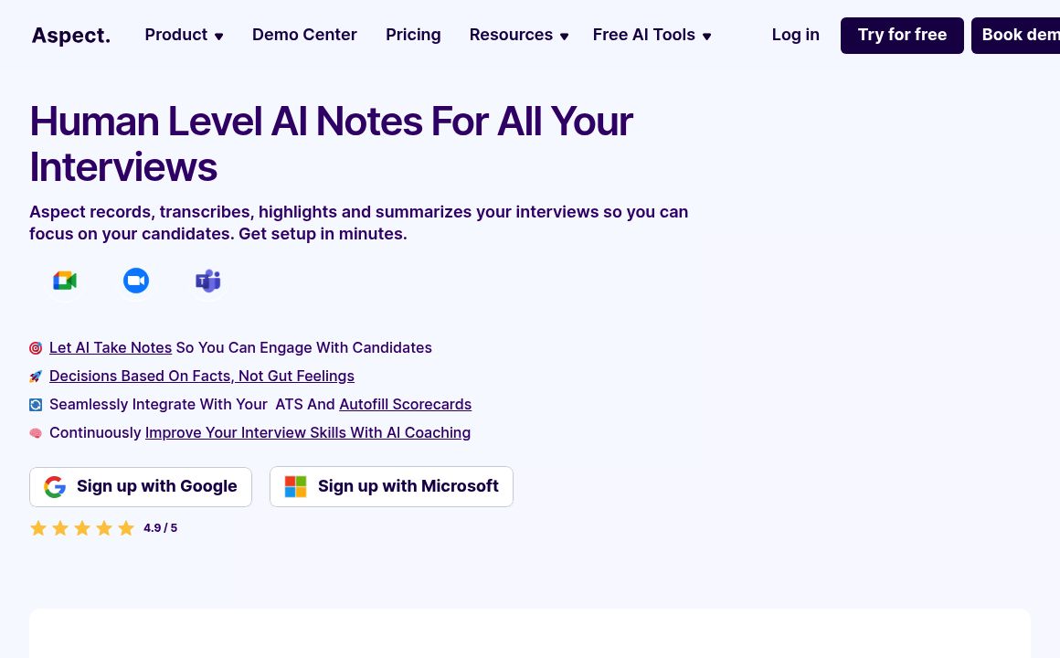
Task: Open the Let AI Take Notes link
Action: [x=111, y=348]
